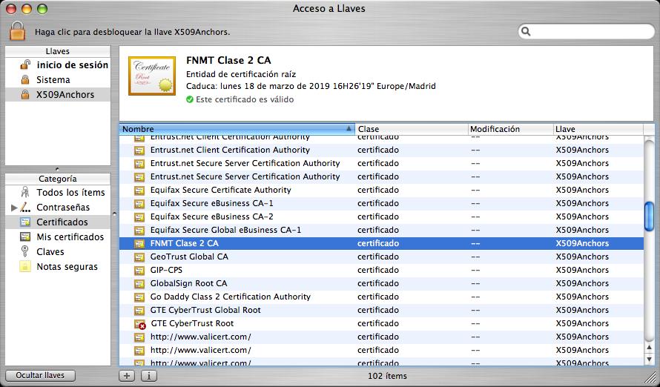Click certificate icon of Equifax Secure eBusiness CA-1
Screen dimensions: 660x387
[139, 204]
